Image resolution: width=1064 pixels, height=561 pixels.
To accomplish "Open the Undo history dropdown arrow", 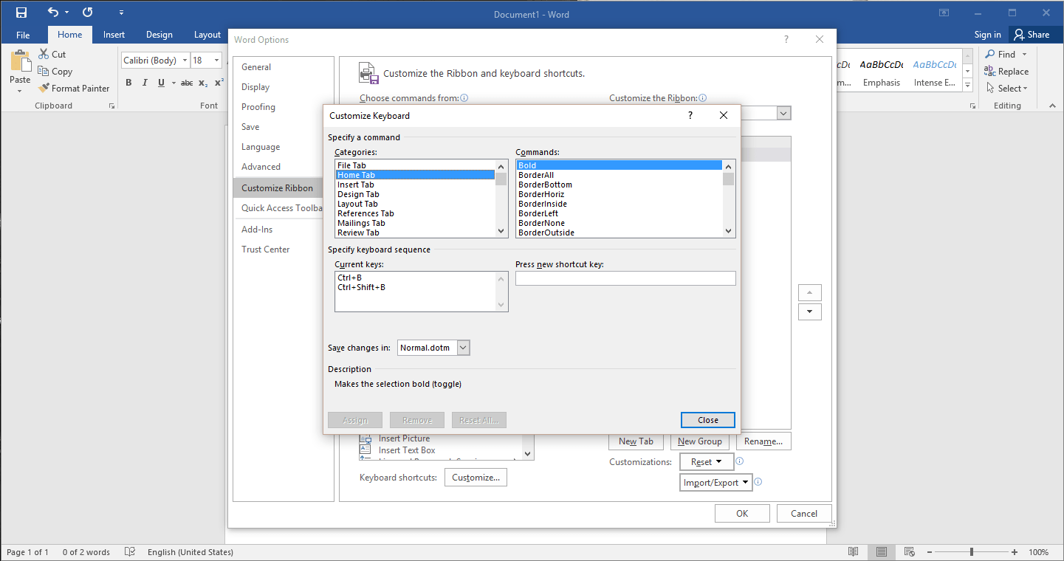I will click(67, 13).
